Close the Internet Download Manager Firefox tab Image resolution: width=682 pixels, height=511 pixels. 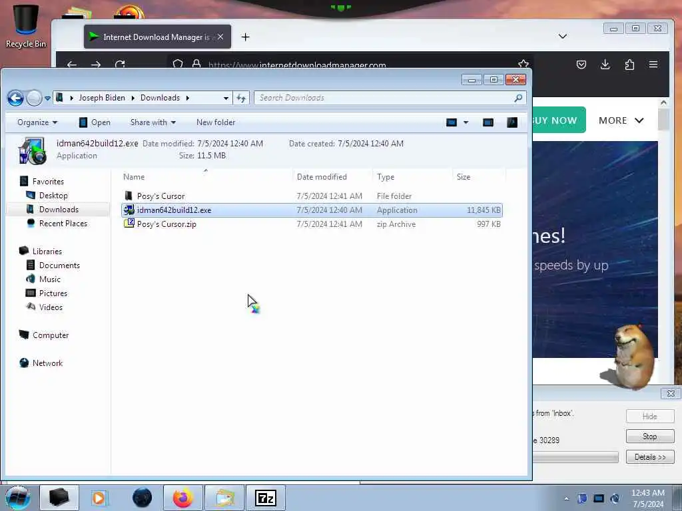[x=220, y=37]
